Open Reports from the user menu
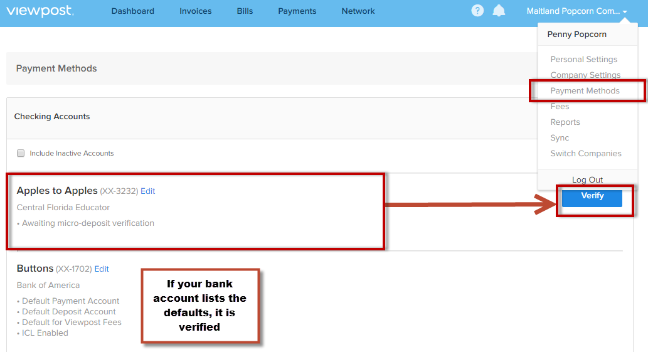This screenshot has height=352, width=648. (565, 122)
